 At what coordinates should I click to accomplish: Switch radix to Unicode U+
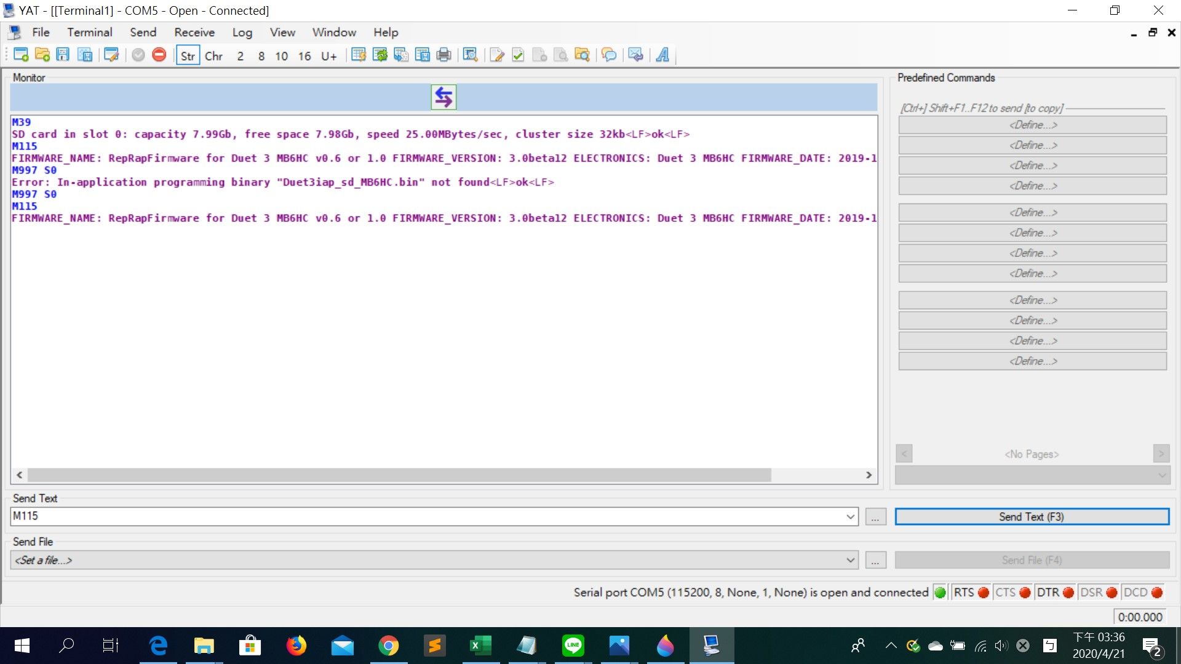point(329,55)
